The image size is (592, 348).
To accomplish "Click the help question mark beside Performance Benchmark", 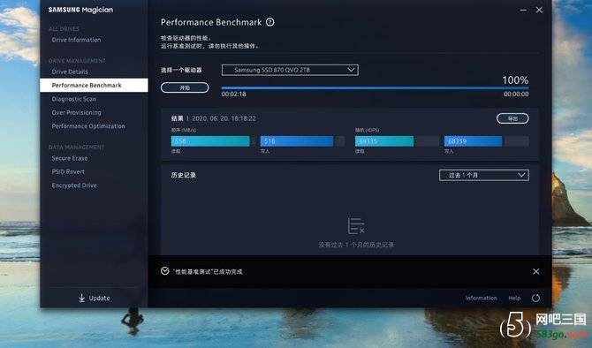I will click(x=270, y=22).
